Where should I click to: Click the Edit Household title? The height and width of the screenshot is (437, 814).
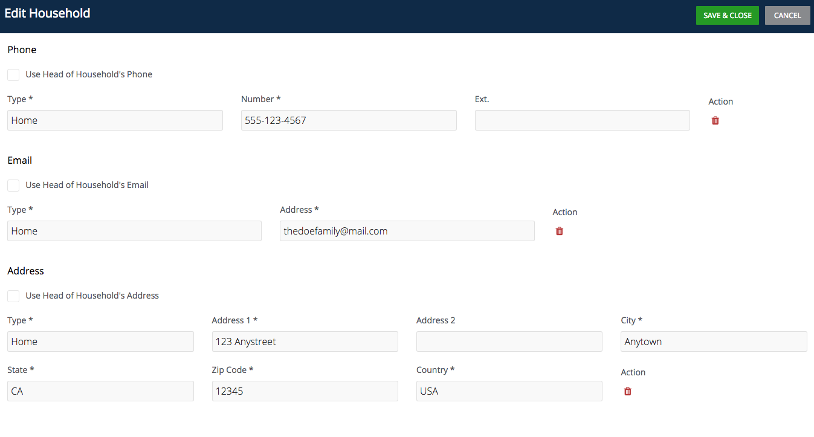pyautogui.click(x=48, y=13)
